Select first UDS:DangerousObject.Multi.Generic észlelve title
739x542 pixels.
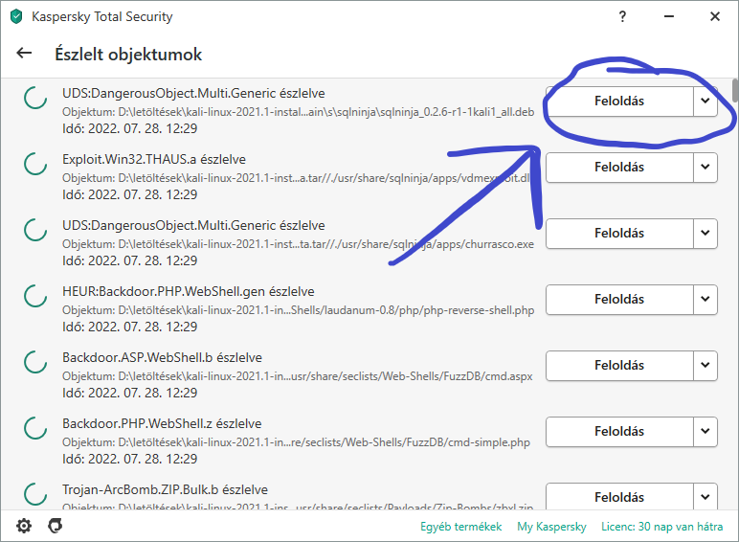193,93
